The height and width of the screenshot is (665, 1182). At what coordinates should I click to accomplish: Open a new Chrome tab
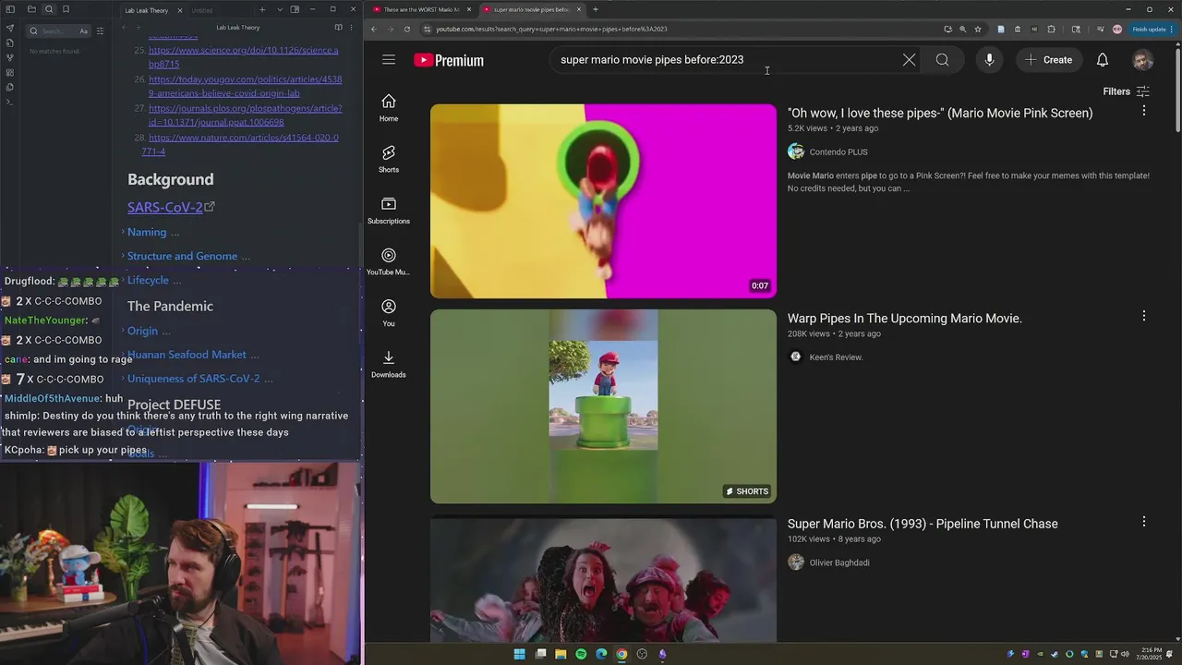(x=595, y=9)
